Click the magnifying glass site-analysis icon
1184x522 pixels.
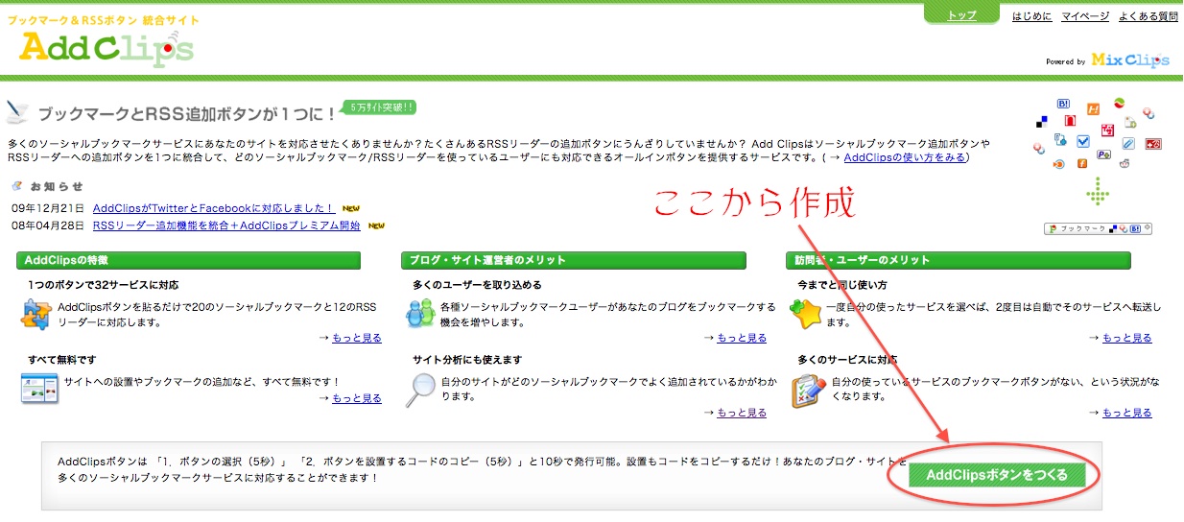click(420, 389)
